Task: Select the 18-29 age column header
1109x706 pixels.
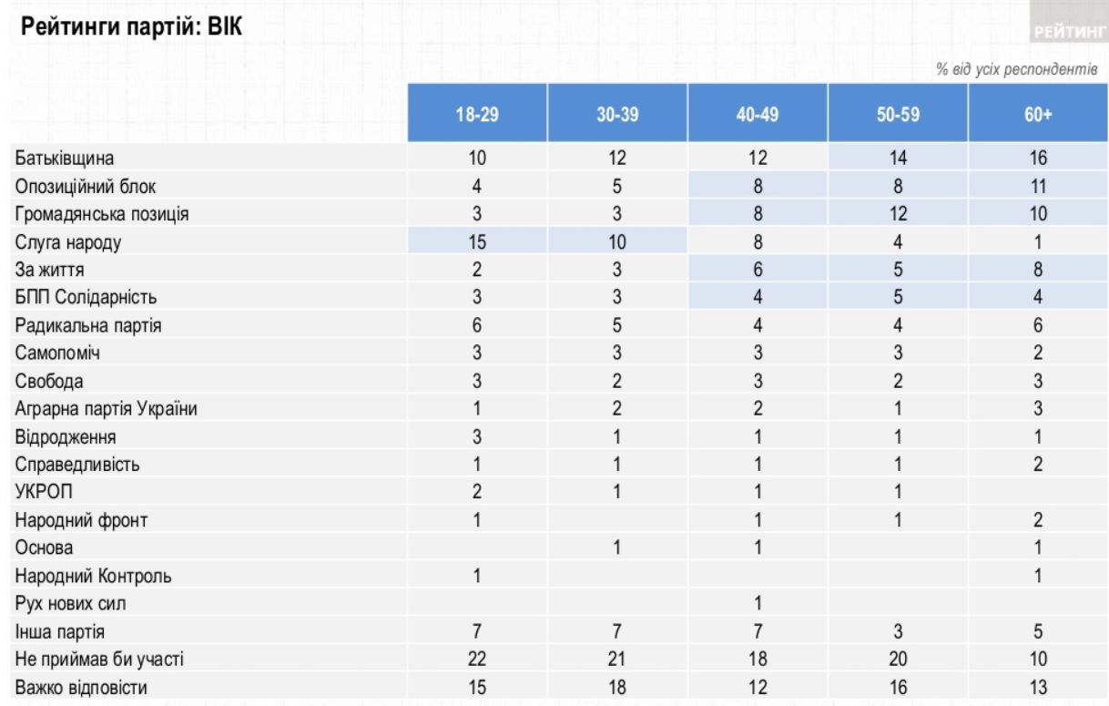Action: (x=477, y=114)
